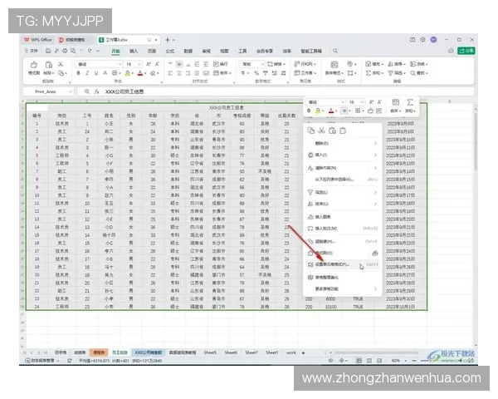Switch to the Page (页面) ribbon tab

click(152, 51)
